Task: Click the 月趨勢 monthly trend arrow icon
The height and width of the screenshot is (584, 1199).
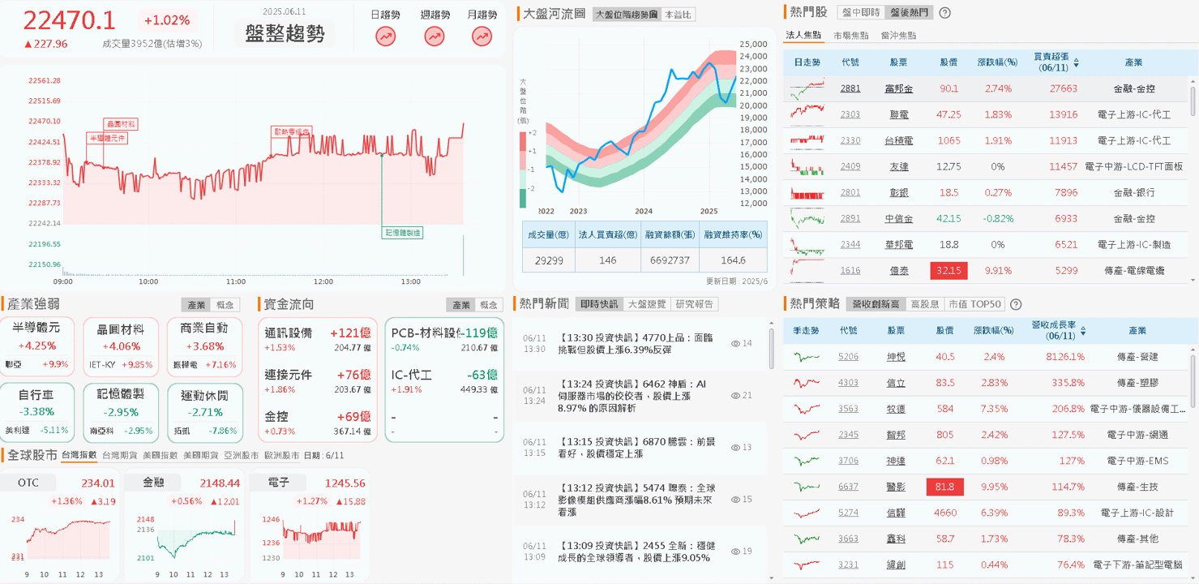Action: click(482, 36)
